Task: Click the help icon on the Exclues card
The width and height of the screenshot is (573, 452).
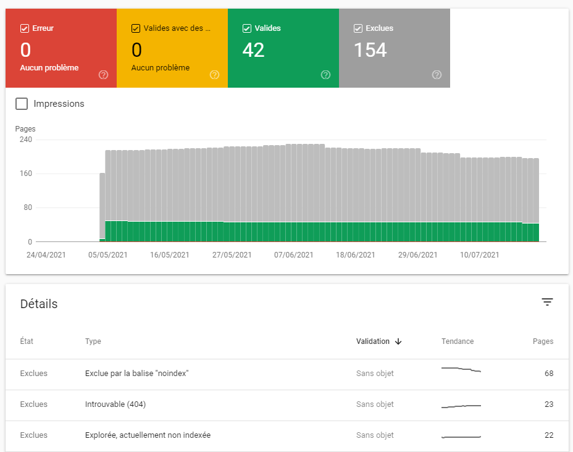Action: coord(437,75)
